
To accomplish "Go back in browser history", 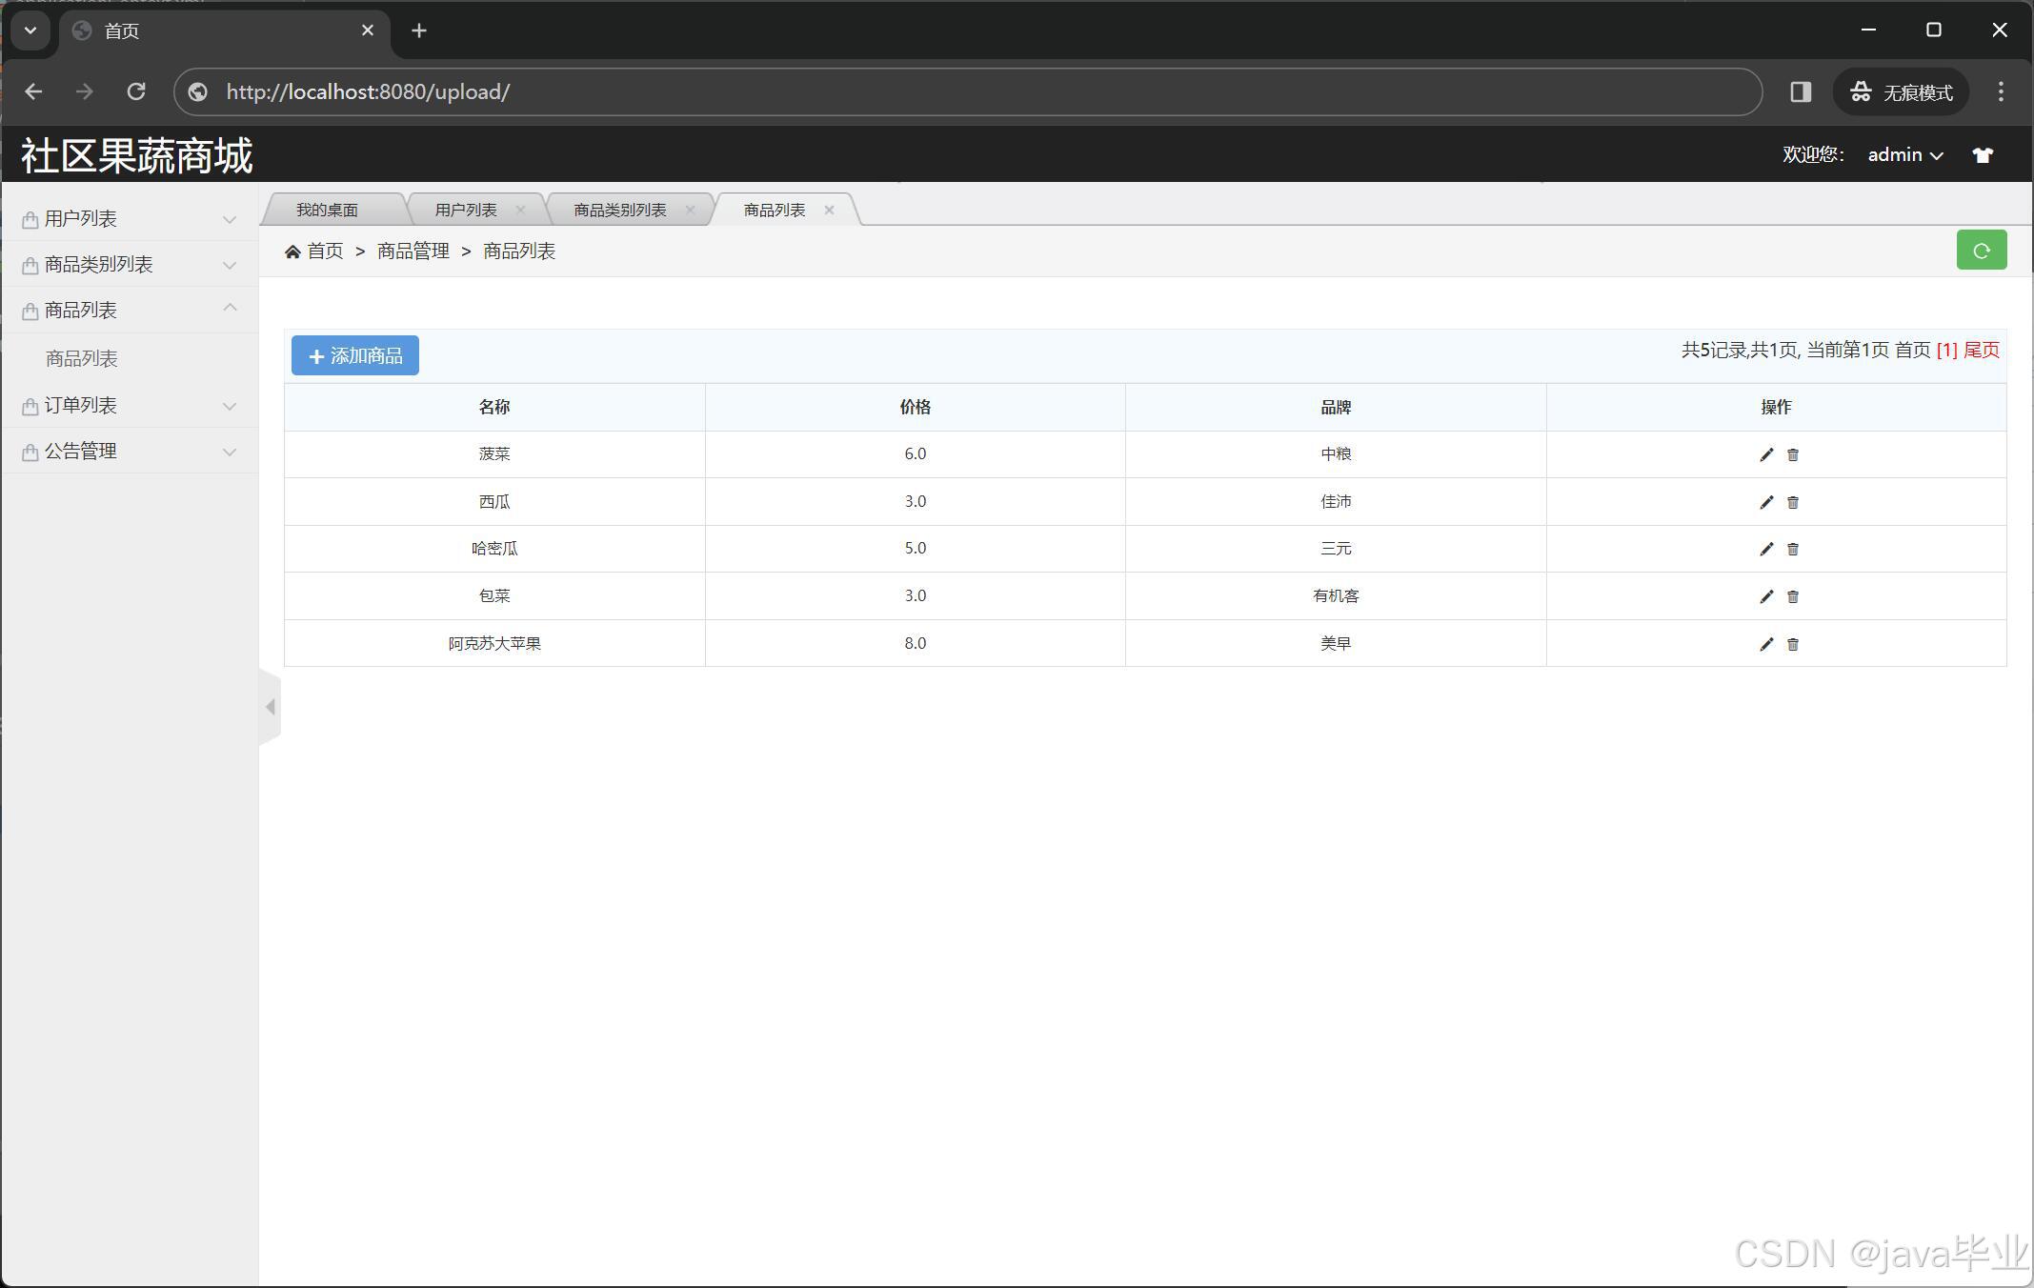I will click(x=33, y=91).
